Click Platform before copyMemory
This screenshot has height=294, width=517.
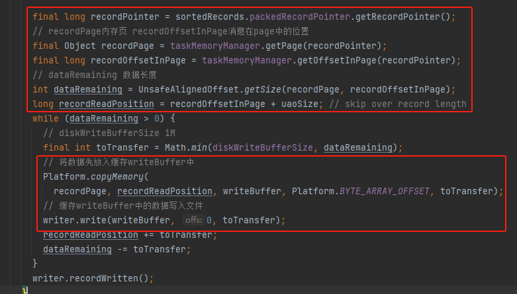[64, 176]
